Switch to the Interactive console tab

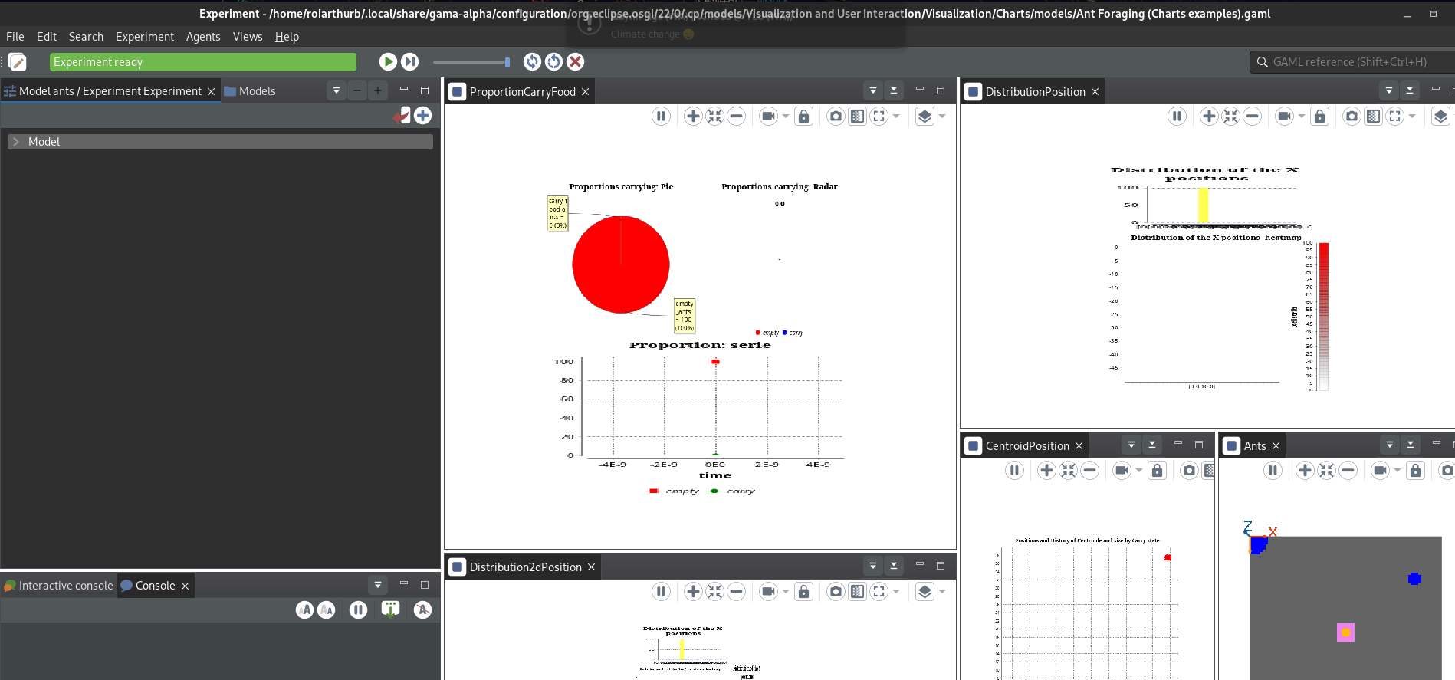pyautogui.click(x=59, y=585)
